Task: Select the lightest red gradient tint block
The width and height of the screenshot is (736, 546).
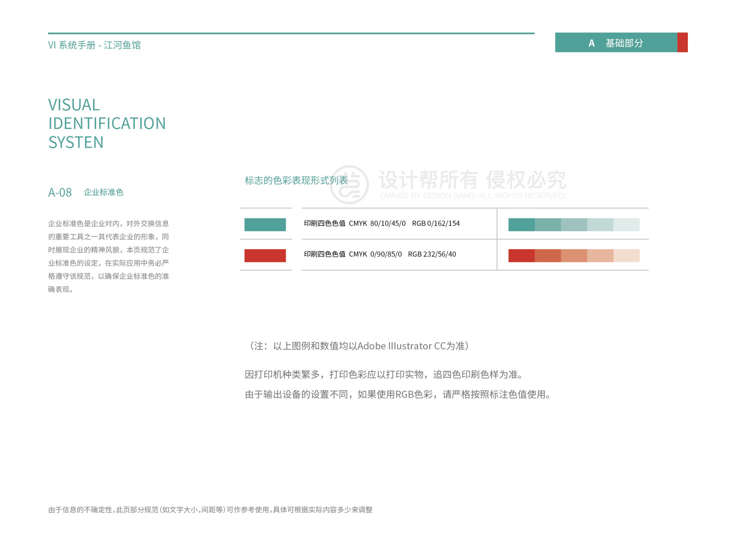Action: click(x=626, y=255)
